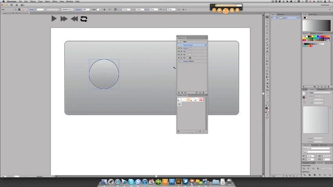Open Arrange Documents icon in application bar
The image size is (333, 187).
pos(22,5)
